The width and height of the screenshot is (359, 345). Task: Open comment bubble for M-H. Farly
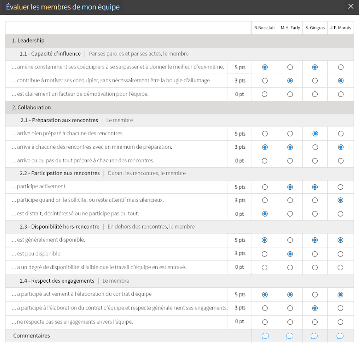290,336
